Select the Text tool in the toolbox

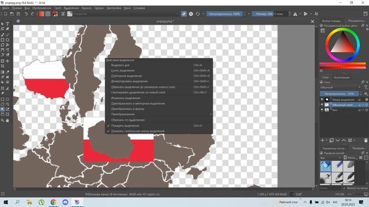click(x=7, y=24)
